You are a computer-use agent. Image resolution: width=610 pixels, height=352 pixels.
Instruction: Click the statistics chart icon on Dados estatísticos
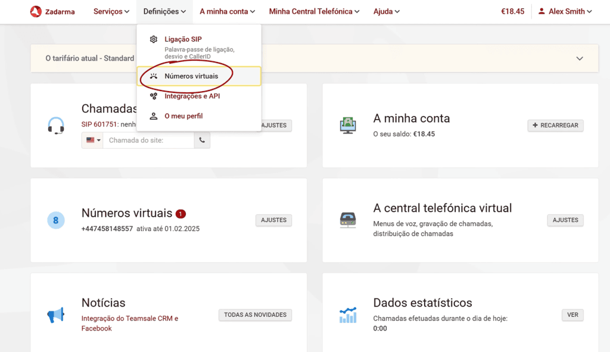pos(348,314)
